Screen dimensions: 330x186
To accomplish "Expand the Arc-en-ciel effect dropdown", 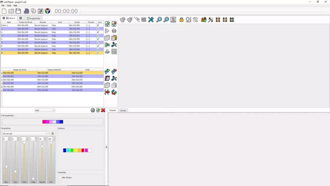I will click(25, 133).
